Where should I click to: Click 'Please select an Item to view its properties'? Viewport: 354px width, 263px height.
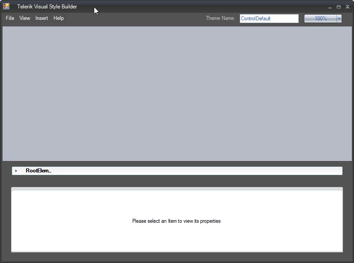pyautogui.click(x=176, y=221)
